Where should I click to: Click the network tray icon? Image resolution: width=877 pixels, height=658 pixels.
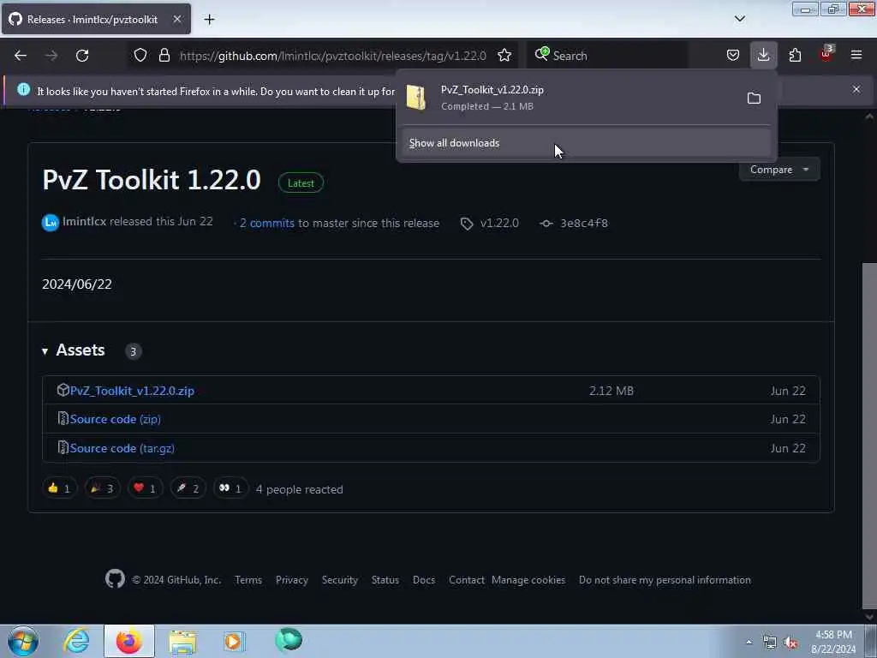tap(770, 643)
